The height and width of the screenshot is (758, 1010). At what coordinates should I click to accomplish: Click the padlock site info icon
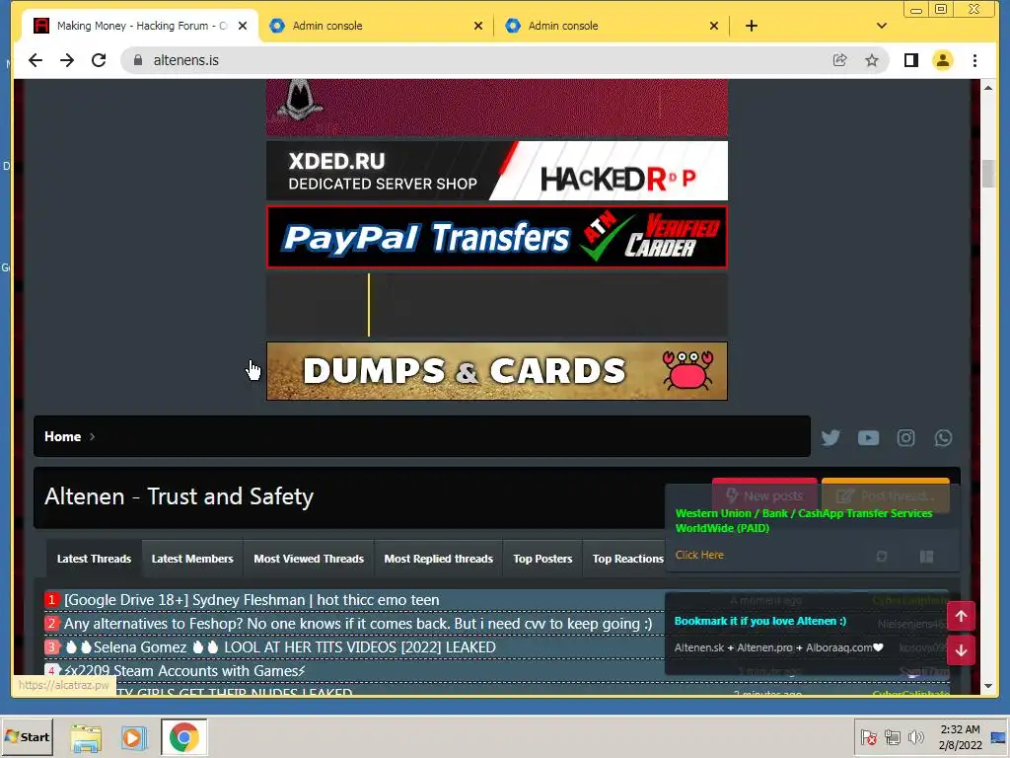[138, 60]
